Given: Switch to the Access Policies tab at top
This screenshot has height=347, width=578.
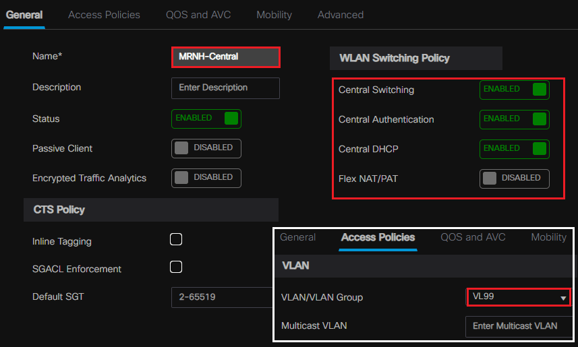Looking at the screenshot, I should [104, 15].
